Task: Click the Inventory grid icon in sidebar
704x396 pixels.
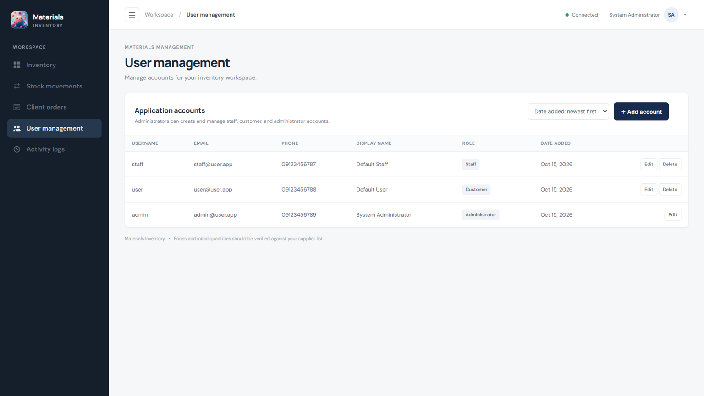Action: pyautogui.click(x=17, y=65)
